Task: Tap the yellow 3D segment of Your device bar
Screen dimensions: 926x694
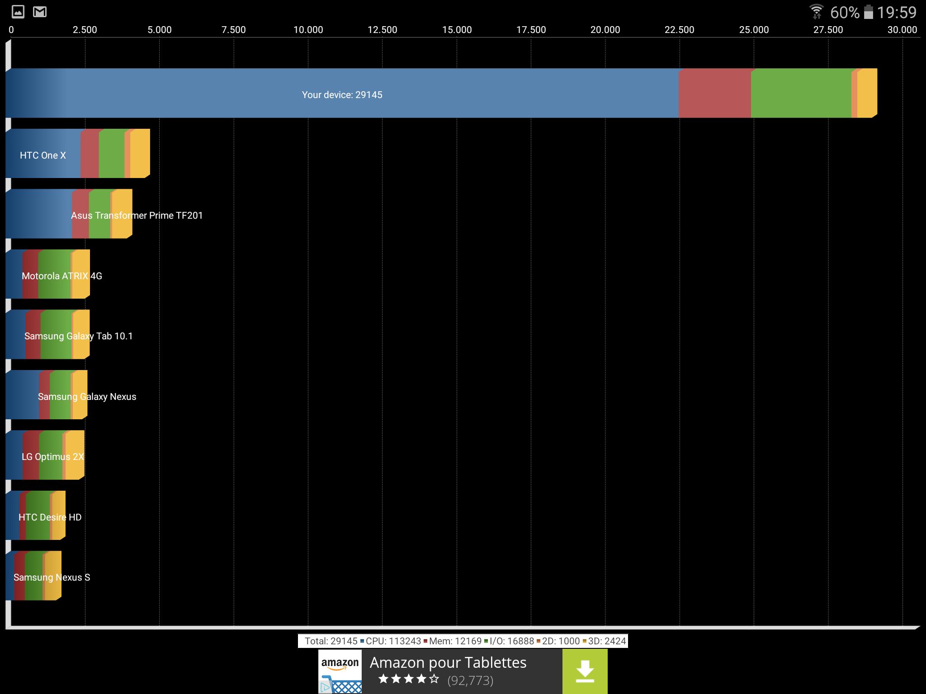Action: click(867, 93)
